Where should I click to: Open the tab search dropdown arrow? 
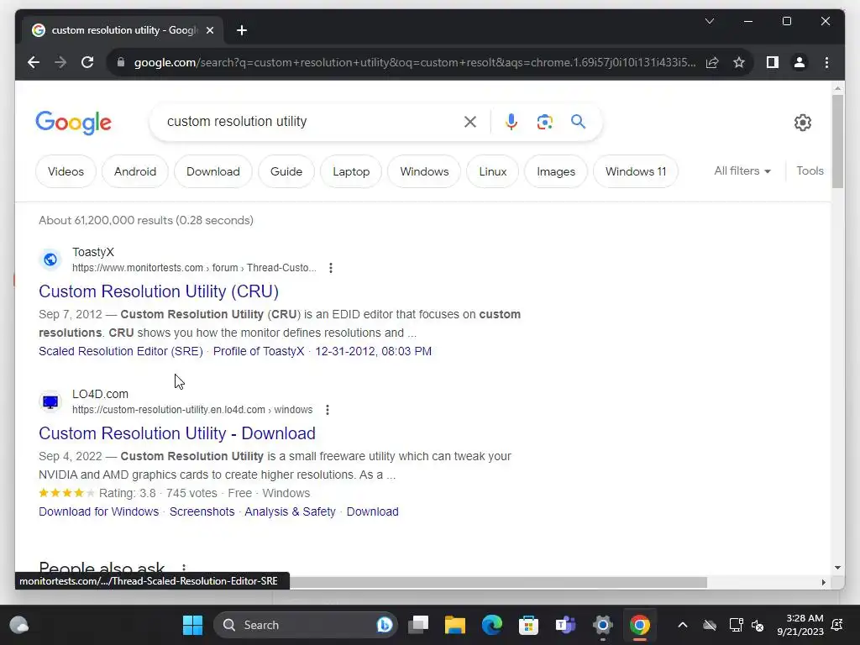[709, 21]
